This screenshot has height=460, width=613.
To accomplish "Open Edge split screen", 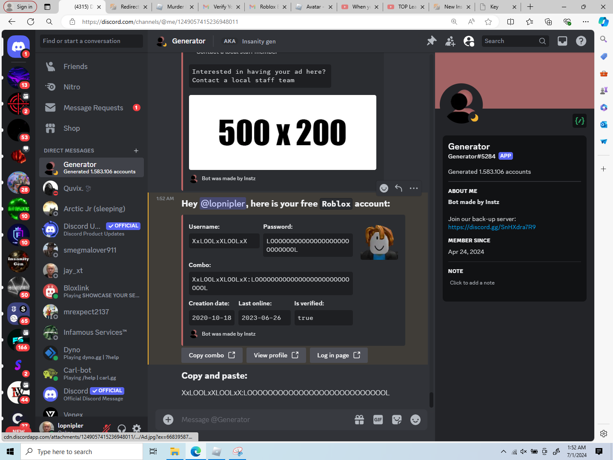I will pos(511,22).
